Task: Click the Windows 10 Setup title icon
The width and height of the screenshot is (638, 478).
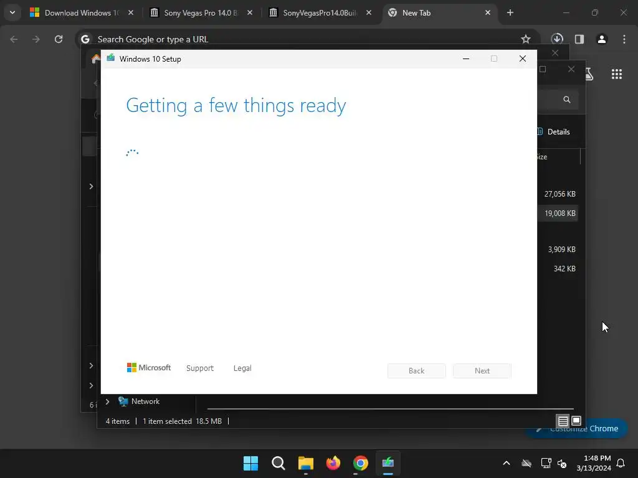Action: coord(111,59)
